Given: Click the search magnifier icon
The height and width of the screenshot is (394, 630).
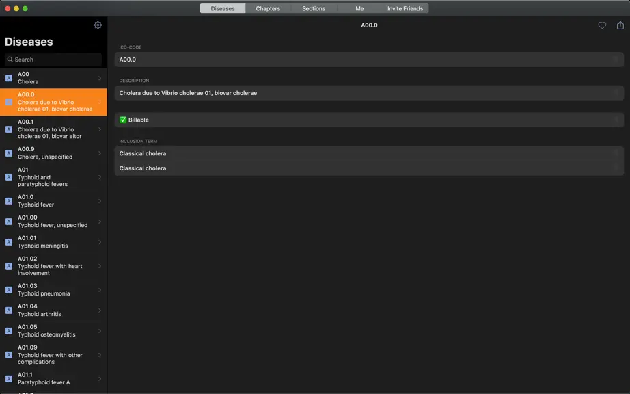Looking at the screenshot, I should (10, 59).
